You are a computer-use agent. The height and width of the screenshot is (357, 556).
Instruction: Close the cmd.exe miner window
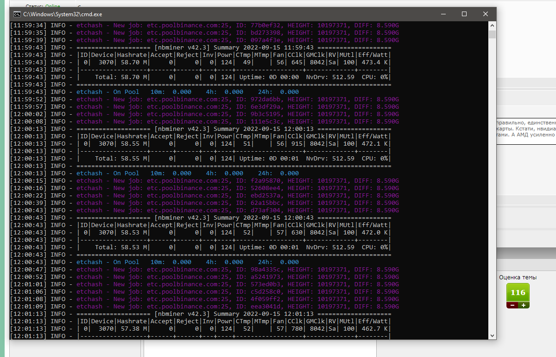(486, 14)
